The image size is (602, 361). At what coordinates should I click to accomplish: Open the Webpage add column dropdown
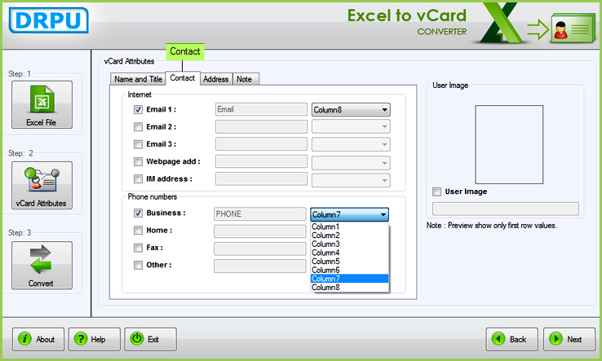click(351, 163)
